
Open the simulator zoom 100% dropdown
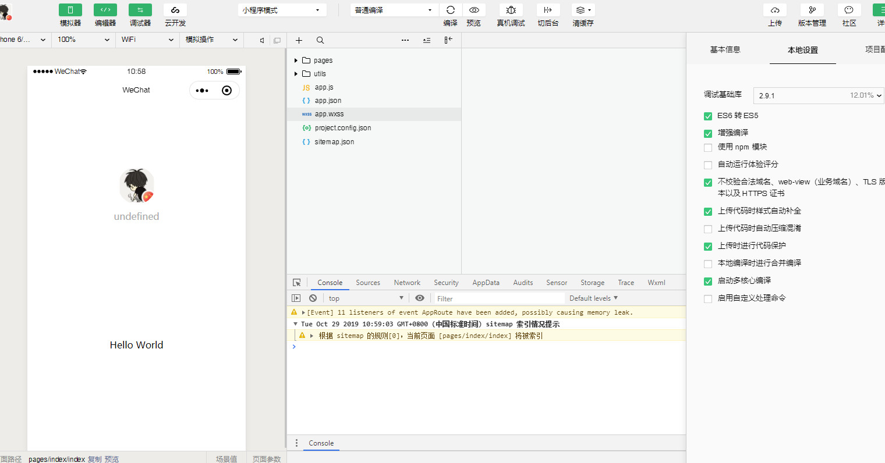(x=84, y=40)
